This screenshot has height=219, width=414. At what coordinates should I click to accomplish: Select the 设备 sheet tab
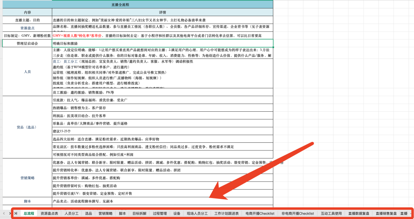coord(177,213)
